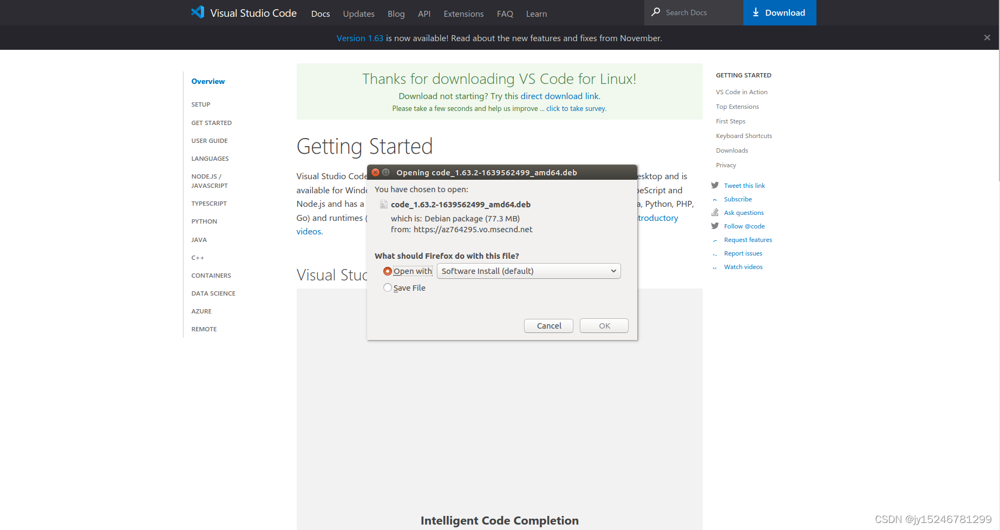Viewport: 1000px width, 530px height.
Task: Click the icon beside Report issues
Action: tap(715, 253)
